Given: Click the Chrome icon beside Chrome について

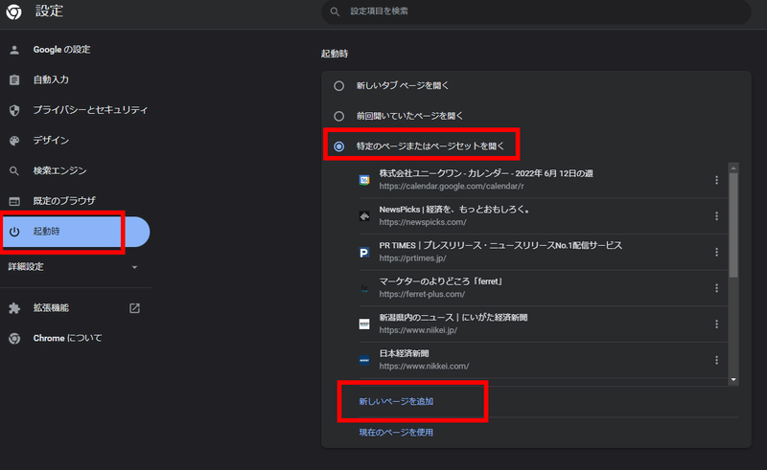Looking at the screenshot, I should pyautogui.click(x=14, y=339).
